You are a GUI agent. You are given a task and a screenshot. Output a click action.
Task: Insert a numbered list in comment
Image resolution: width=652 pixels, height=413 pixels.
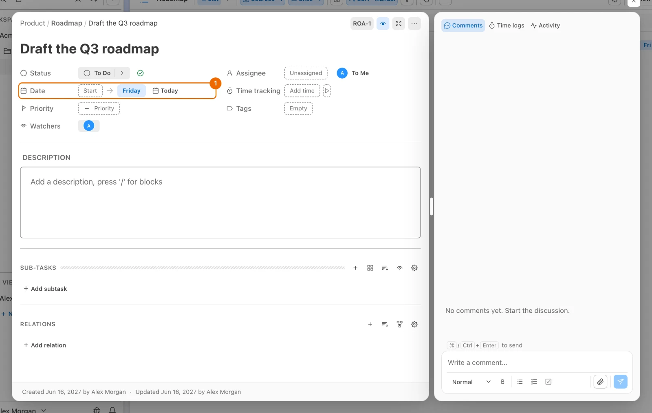(534, 382)
